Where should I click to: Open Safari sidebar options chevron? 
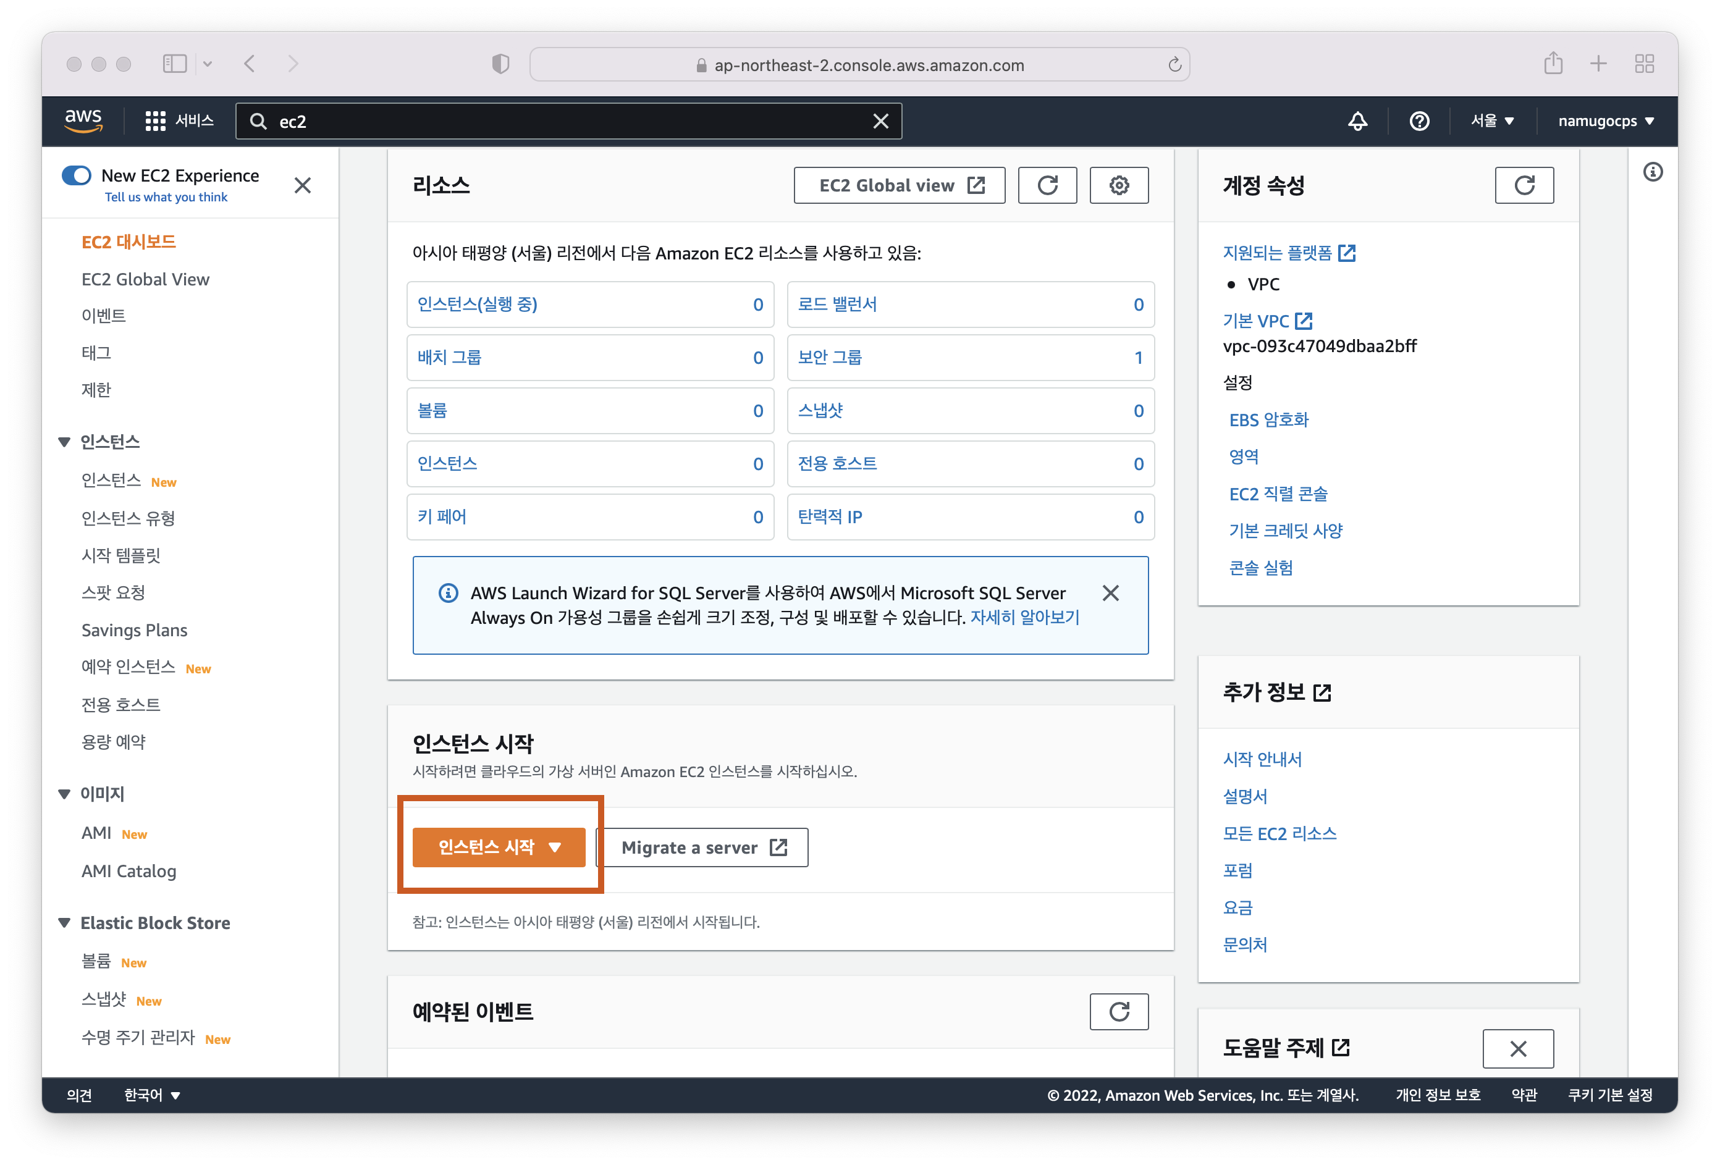(x=208, y=64)
